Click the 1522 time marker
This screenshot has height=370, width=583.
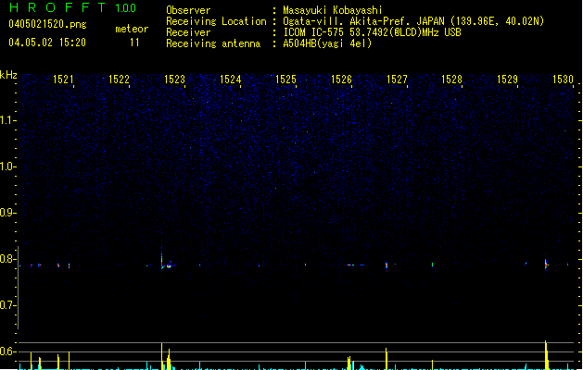click(x=119, y=80)
